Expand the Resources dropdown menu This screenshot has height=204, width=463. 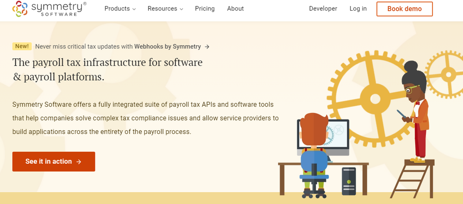coord(165,9)
